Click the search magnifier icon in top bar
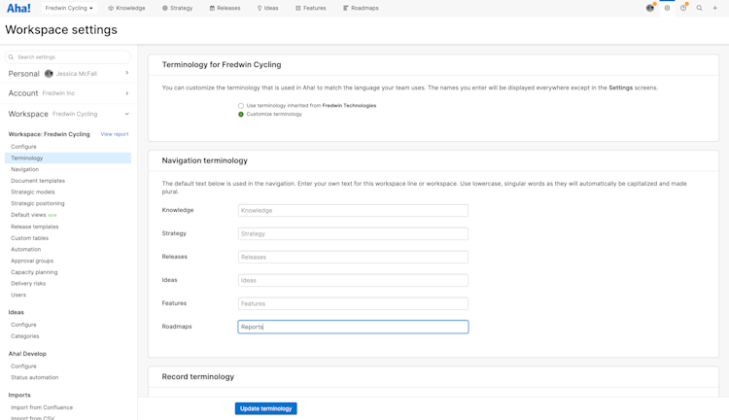Viewport: 729px width, 420px height. pyautogui.click(x=699, y=8)
